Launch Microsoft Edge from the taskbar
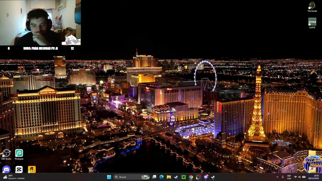 (162, 177)
